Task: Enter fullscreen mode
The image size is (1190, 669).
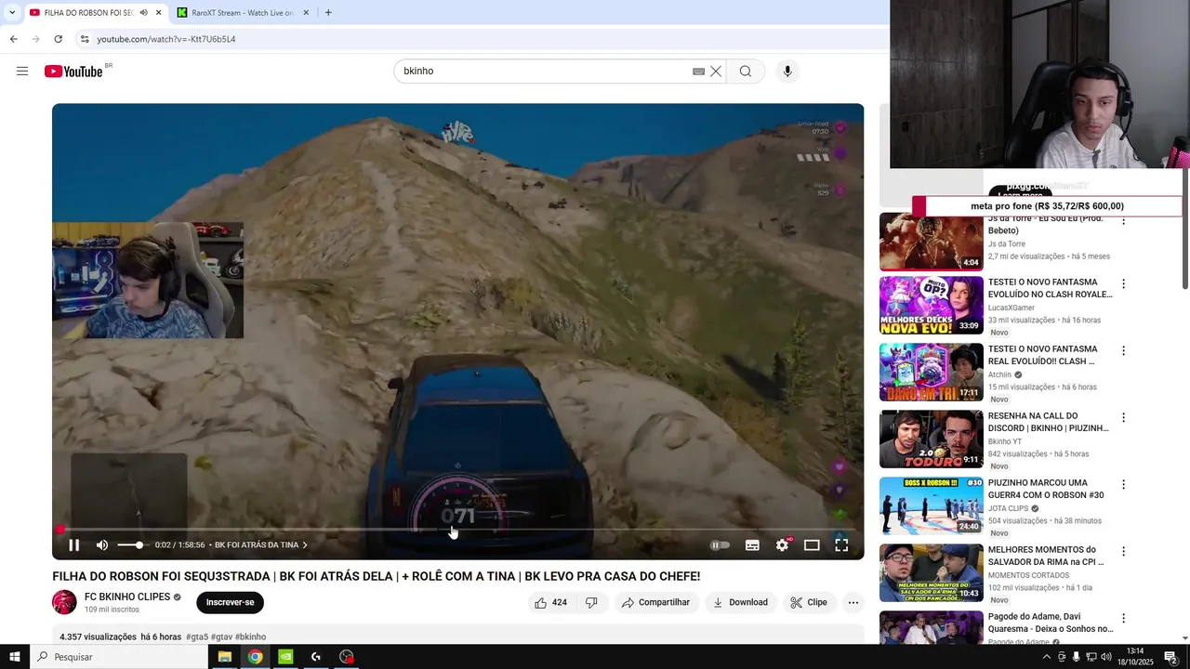Action: tap(841, 545)
